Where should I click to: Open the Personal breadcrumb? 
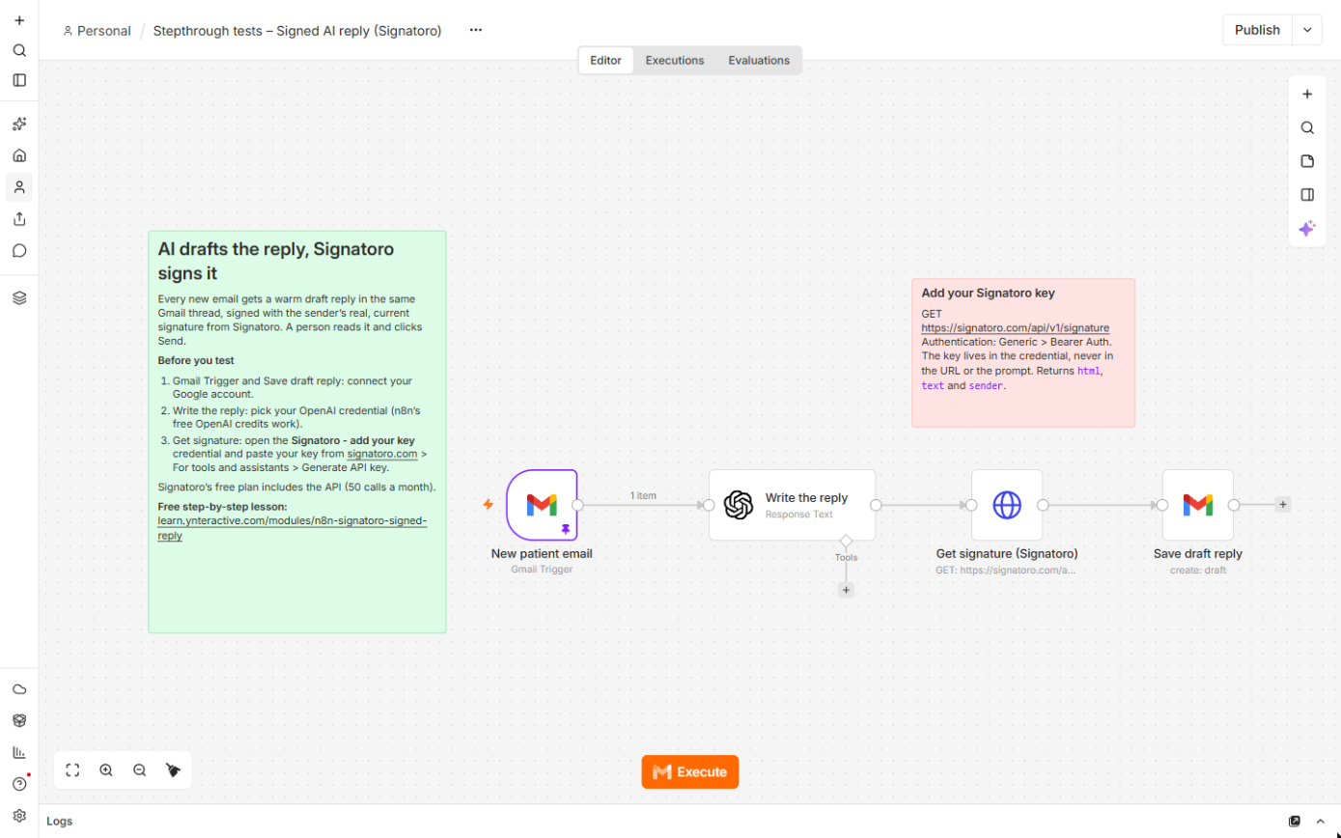[x=97, y=31]
